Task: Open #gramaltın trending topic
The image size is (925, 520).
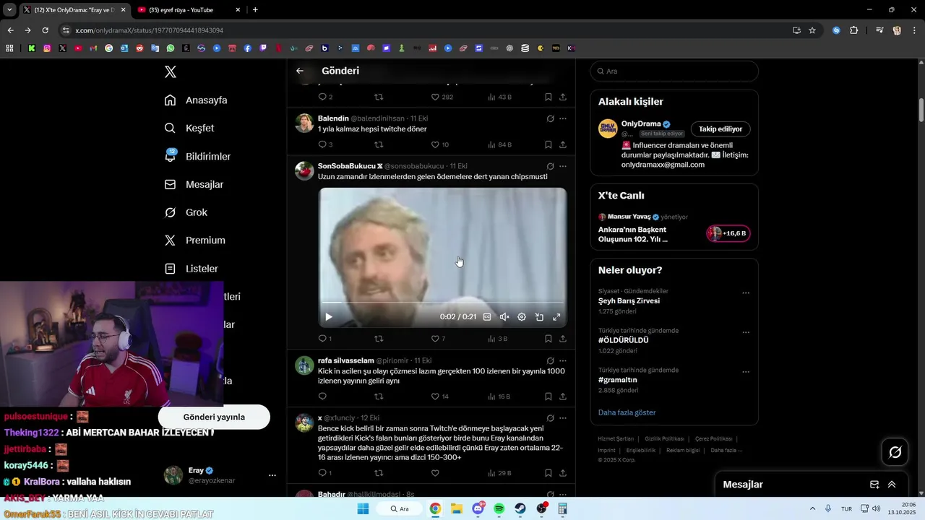Action: [x=618, y=380]
